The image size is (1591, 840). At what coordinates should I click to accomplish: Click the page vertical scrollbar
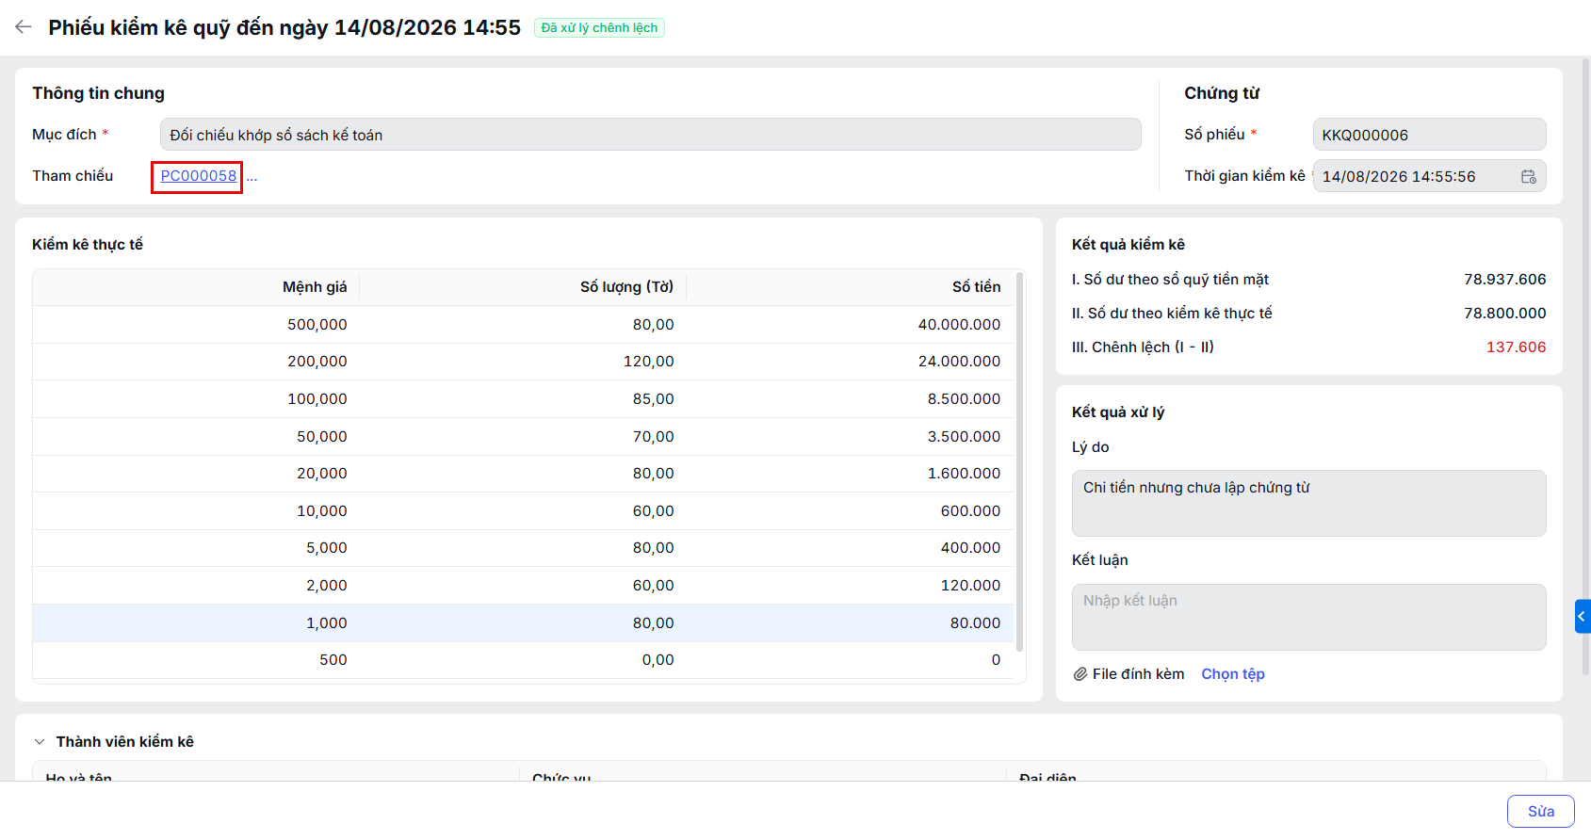tap(1586, 367)
